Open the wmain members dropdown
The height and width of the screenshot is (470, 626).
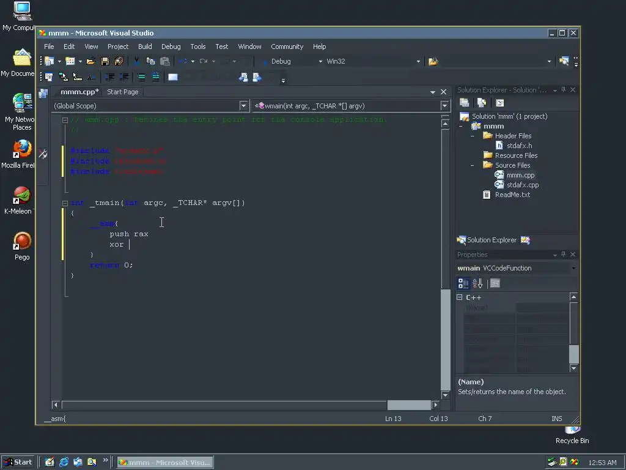(x=444, y=106)
